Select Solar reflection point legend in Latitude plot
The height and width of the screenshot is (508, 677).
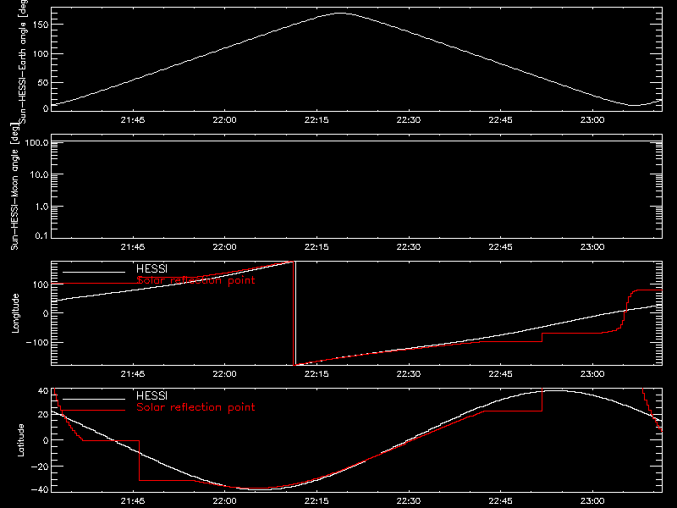pos(195,407)
